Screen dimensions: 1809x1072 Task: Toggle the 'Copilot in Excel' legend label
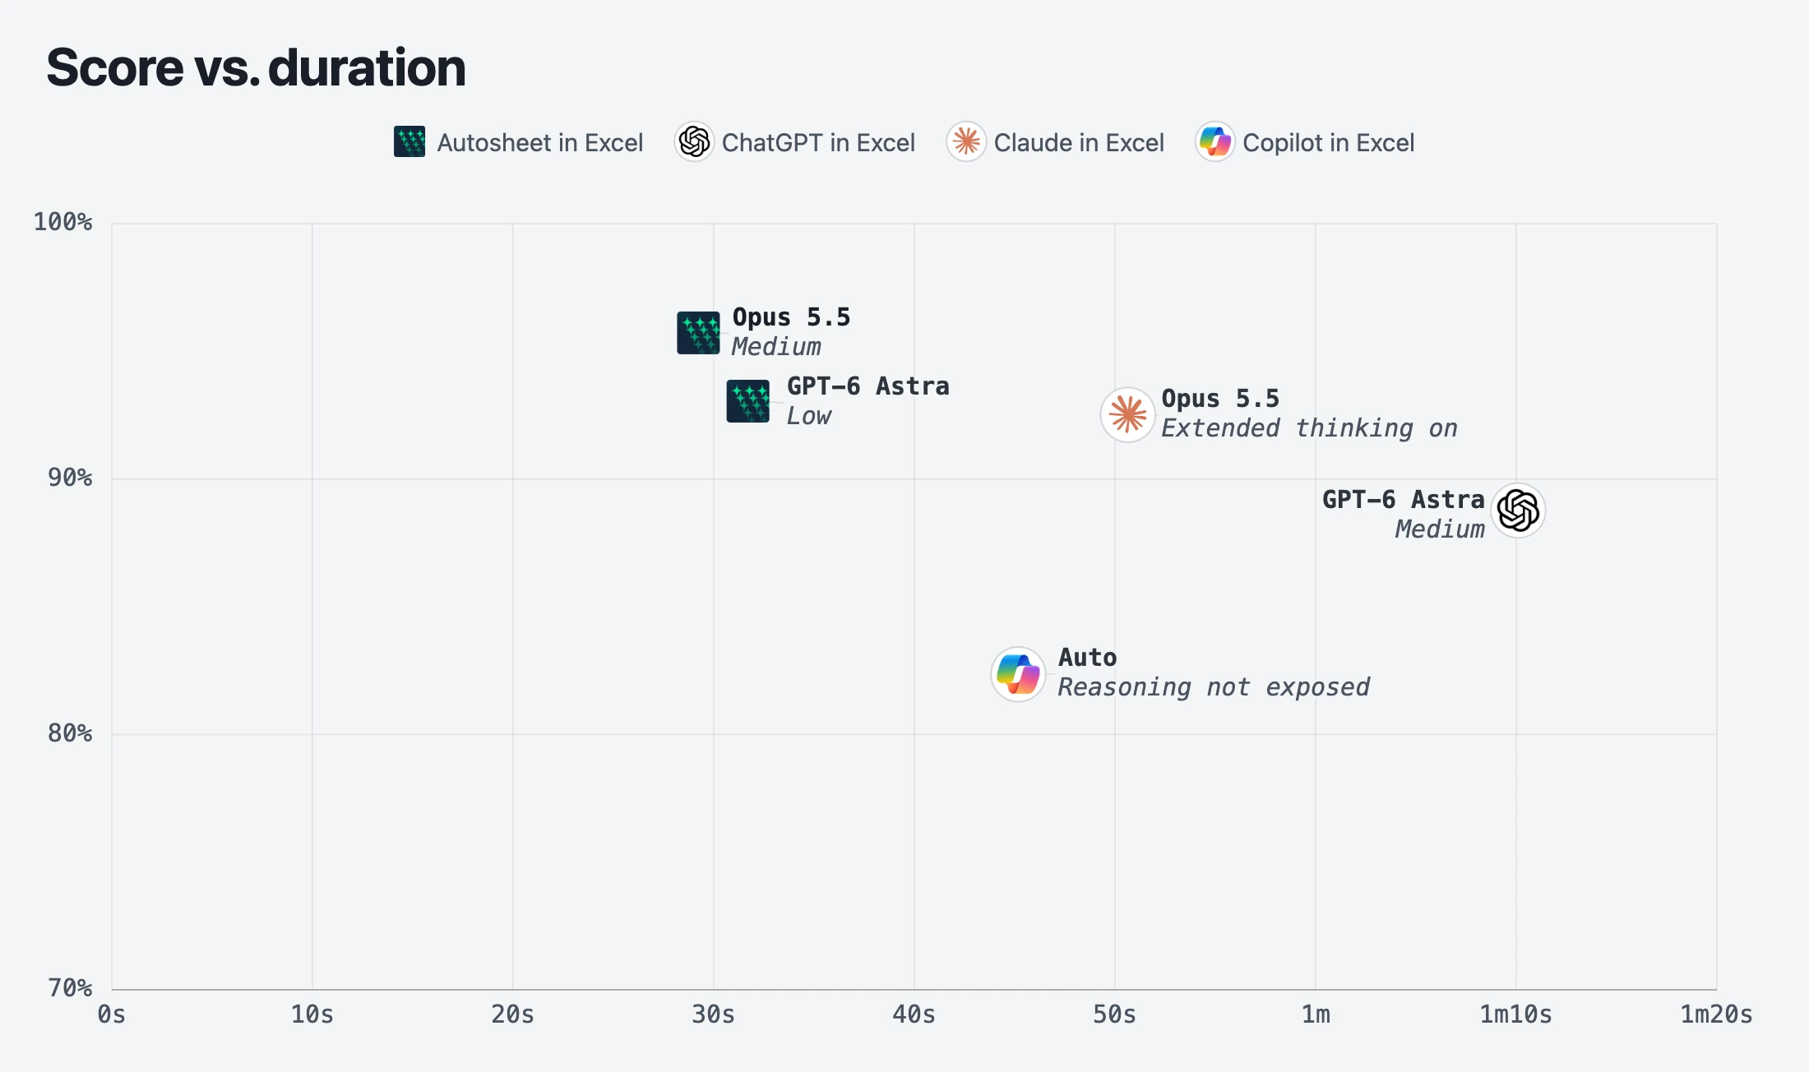tap(1328, 142)
